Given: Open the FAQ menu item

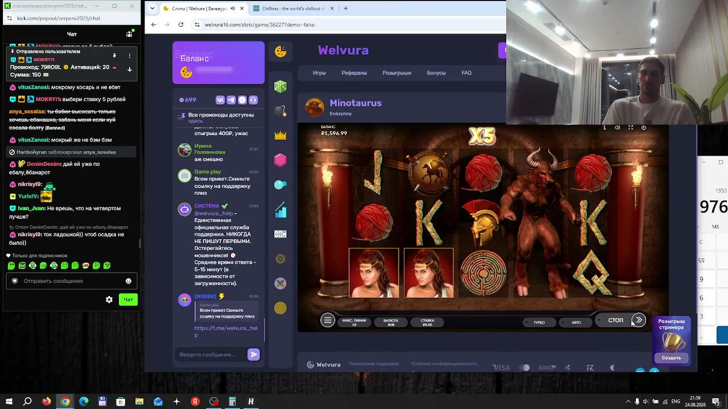Looking at the screenshot, I should pos(466,73).
